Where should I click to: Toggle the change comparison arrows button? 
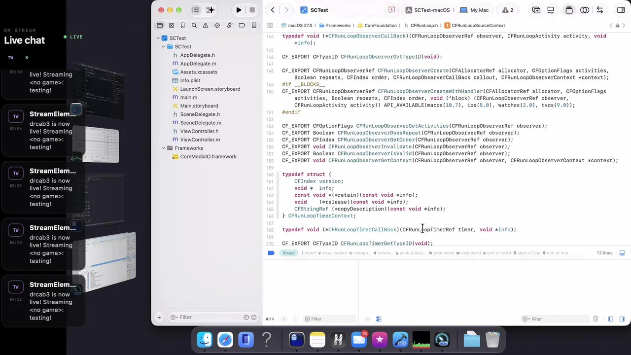[599, 10]
